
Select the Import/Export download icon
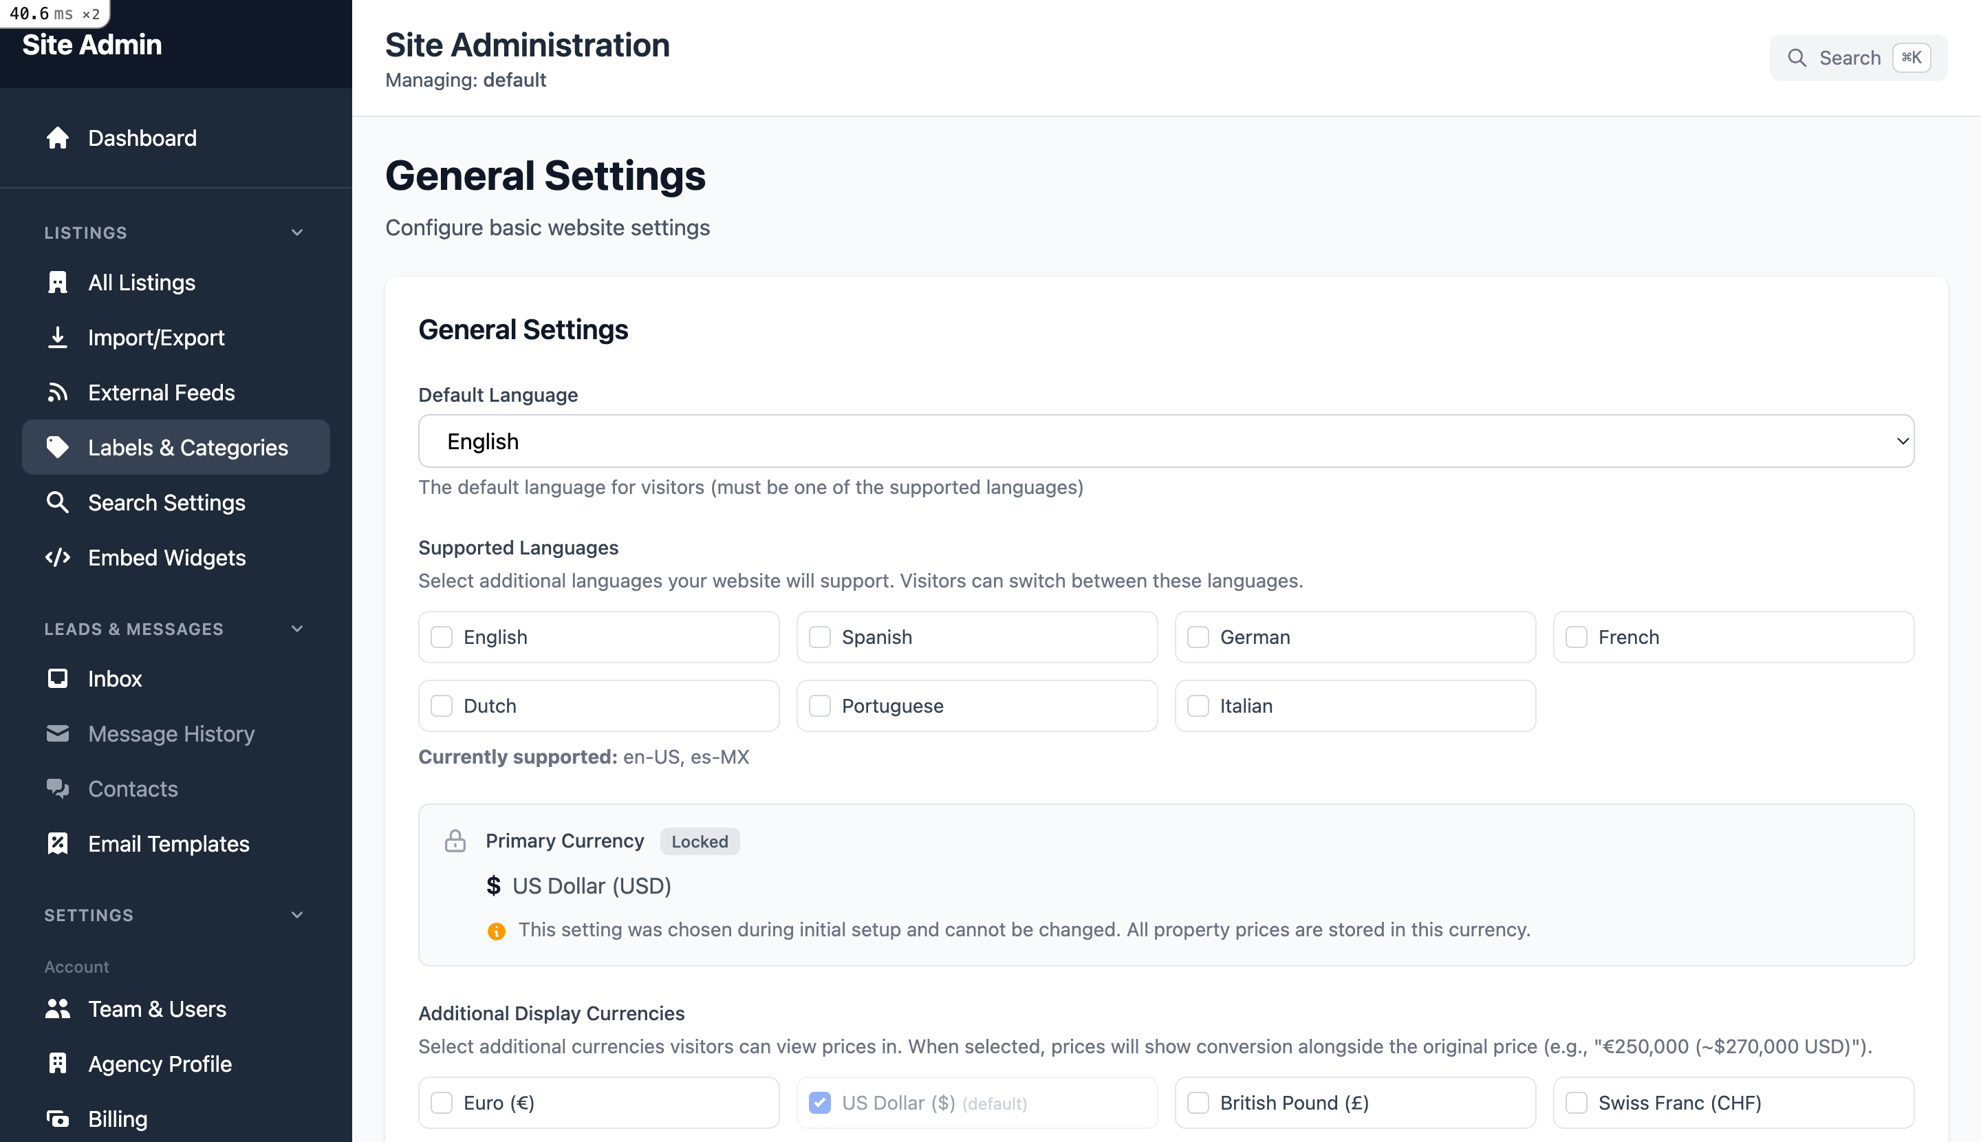pos(58,337)
